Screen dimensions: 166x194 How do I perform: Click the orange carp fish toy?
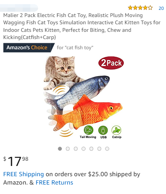pyautogui.click(x=86, y=113)
